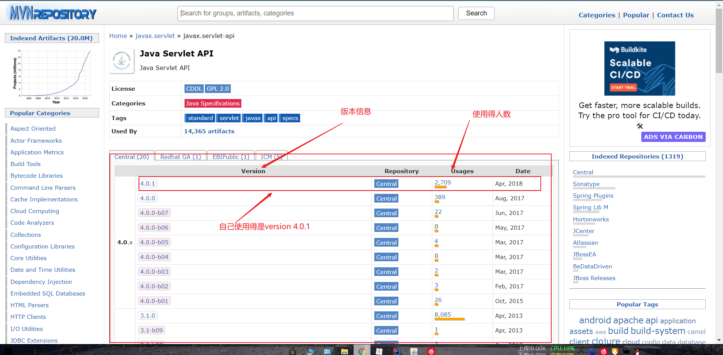
Task: Open version 4.0.1
Action: [148, 183]
